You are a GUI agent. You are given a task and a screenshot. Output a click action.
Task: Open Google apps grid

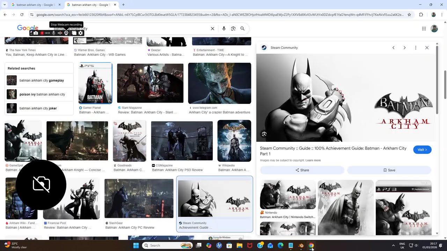point(424,29)
